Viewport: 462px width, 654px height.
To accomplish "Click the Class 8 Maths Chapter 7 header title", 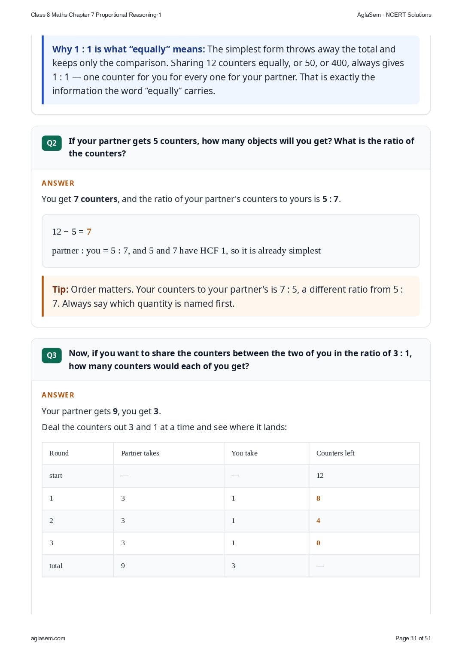I will click(x=96, y=15).
